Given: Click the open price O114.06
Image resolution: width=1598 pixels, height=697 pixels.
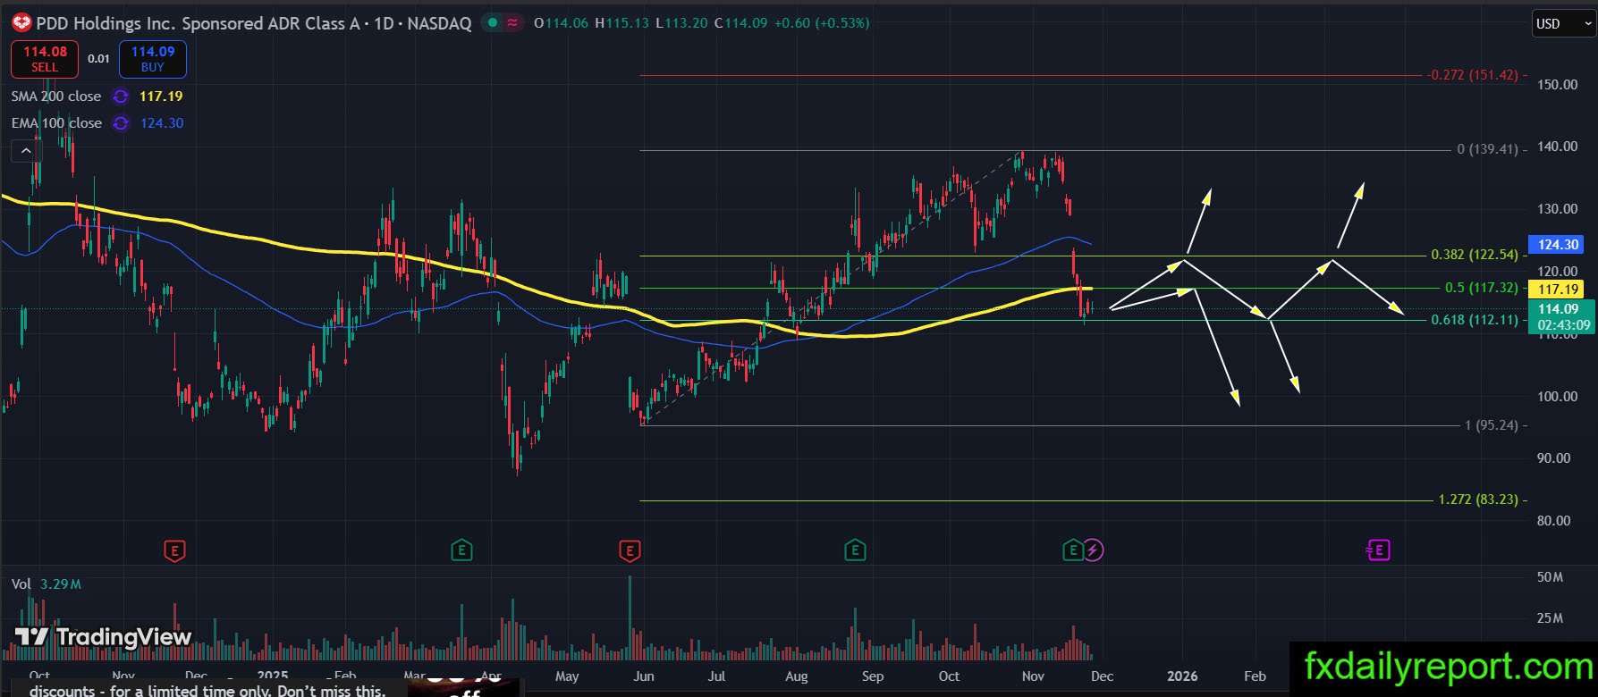Looking at the screenshot, I should [561, 23].
